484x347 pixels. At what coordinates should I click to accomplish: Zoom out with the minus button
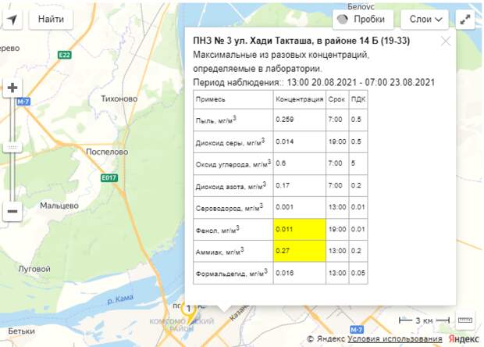tap(12, 211)
